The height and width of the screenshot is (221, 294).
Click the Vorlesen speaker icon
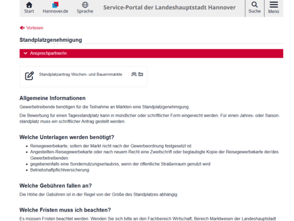(22, 28)
